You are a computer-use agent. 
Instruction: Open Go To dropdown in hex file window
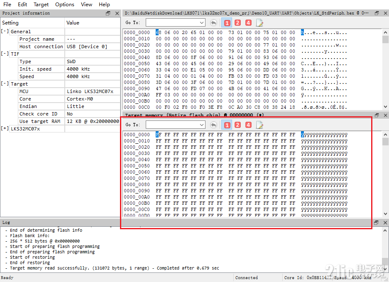point(202,23)
